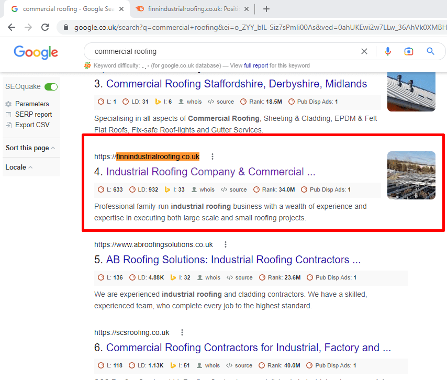Open the full report keyword link

click(256, 65)
